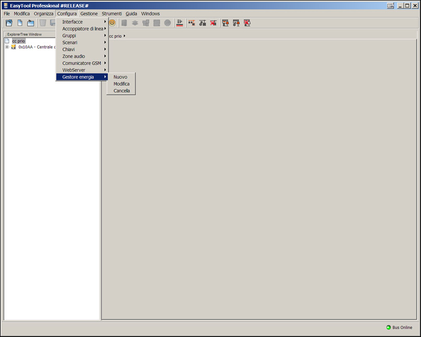Click the orange target circle icon
Image resolution: width=421 pixels, height=337 pixels.
[x=112, y=23]
